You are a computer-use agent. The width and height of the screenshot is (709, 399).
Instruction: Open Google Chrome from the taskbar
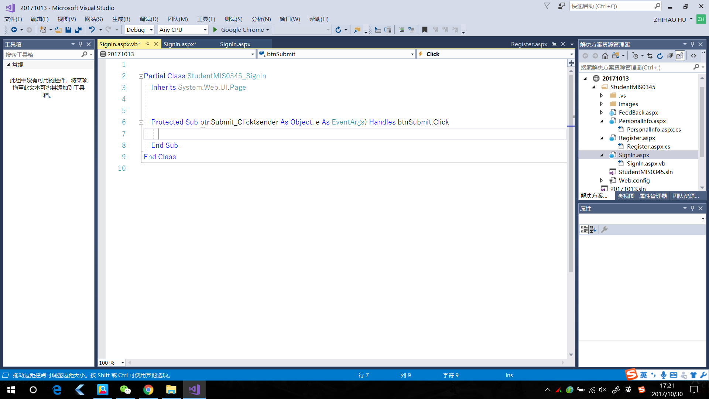click(148, 390)
